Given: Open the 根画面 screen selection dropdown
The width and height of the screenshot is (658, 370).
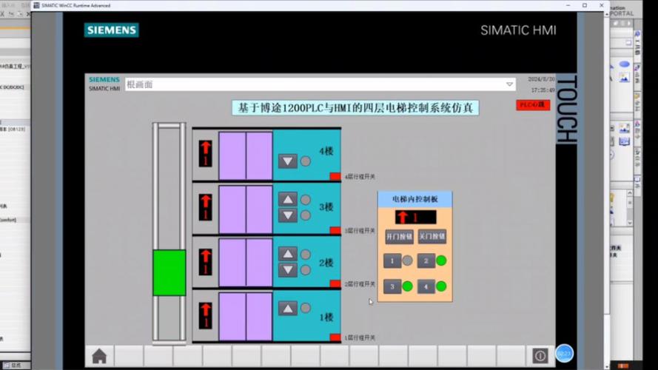Looking at the screenshot, I should [x=509, y=84].
